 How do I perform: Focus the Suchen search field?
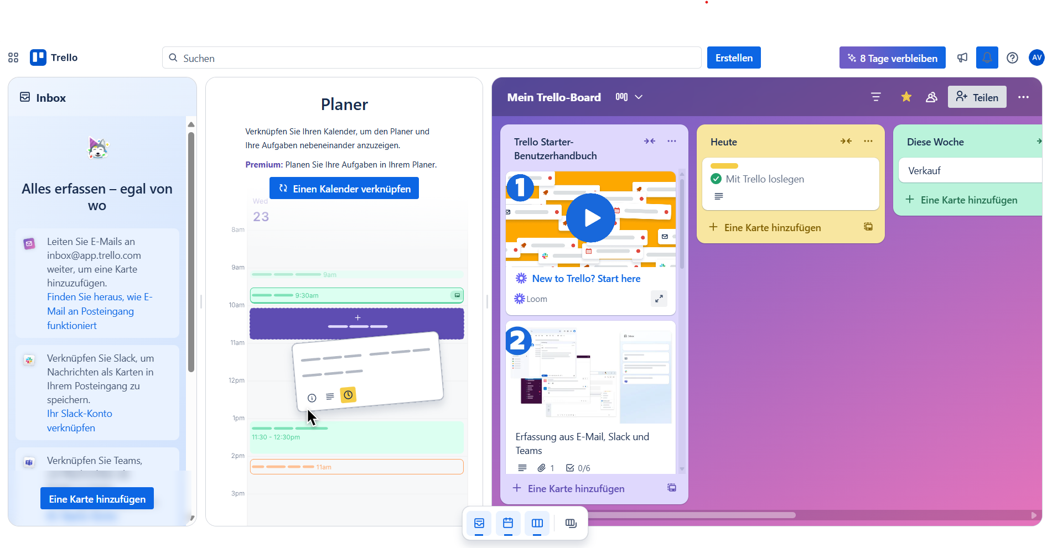[x=432, y=58]
